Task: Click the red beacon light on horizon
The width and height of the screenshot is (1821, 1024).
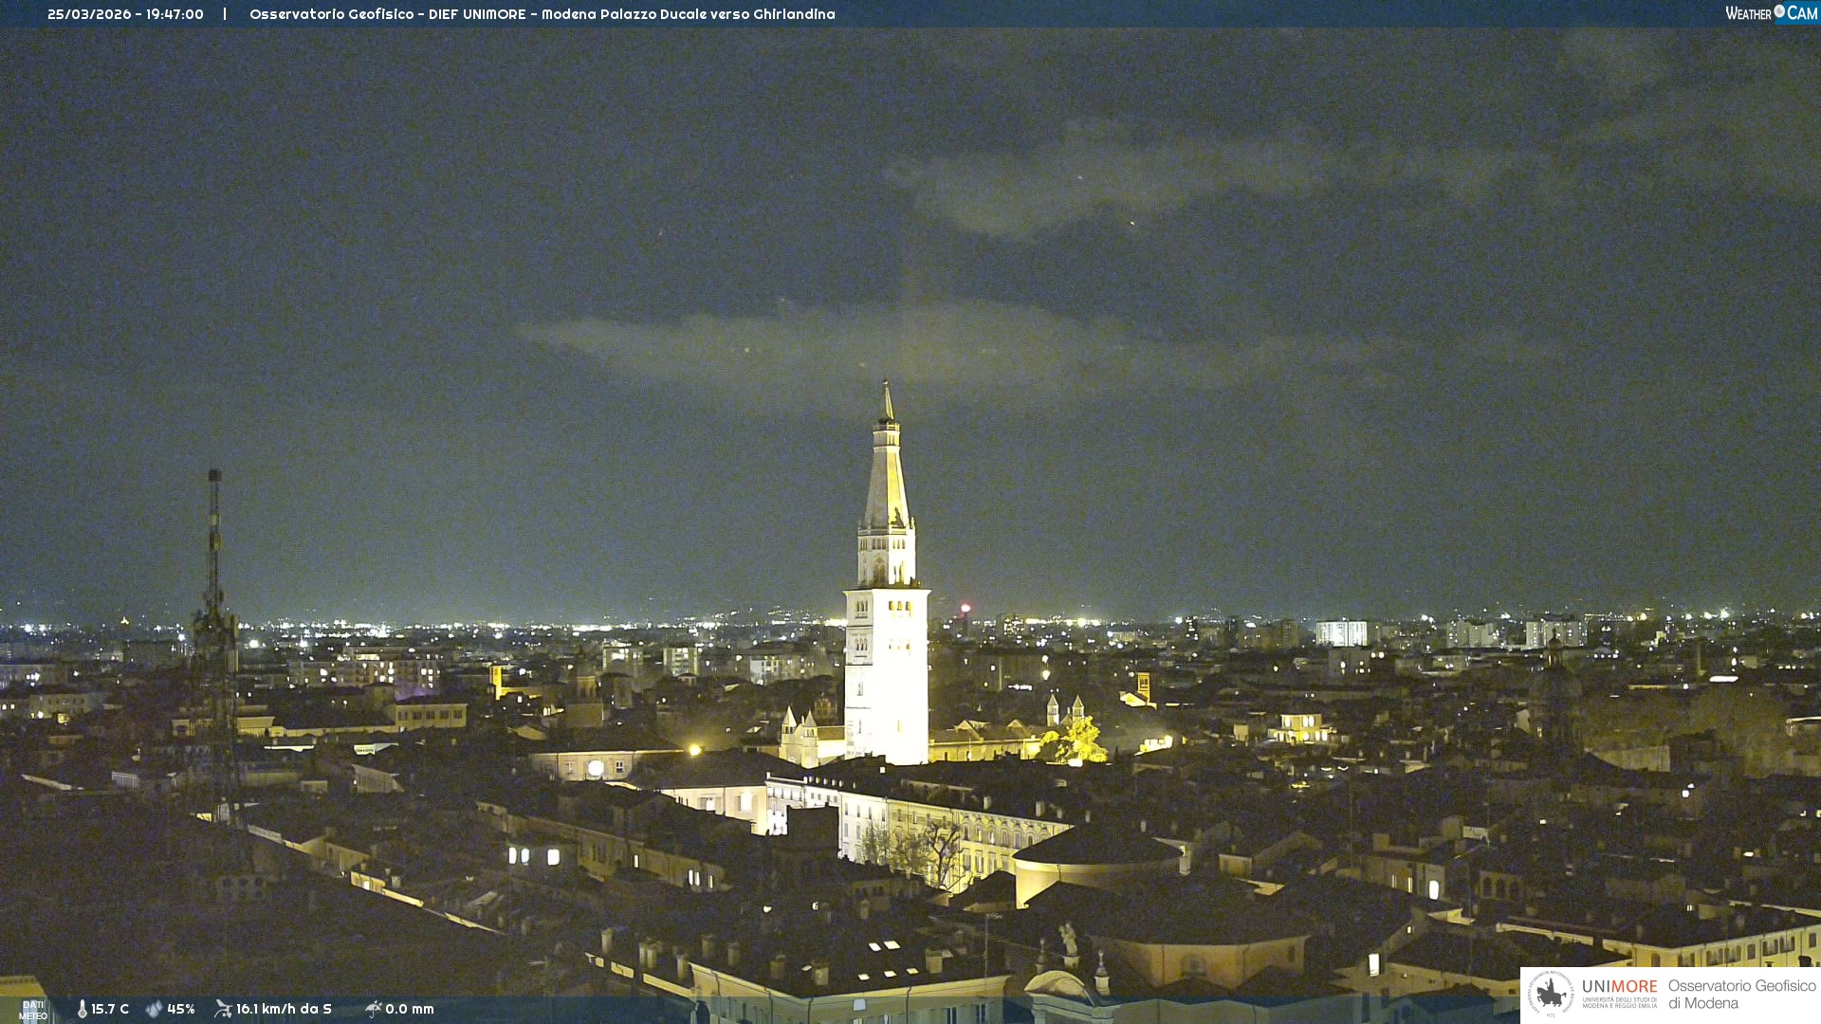Action: tap(966, 608)
